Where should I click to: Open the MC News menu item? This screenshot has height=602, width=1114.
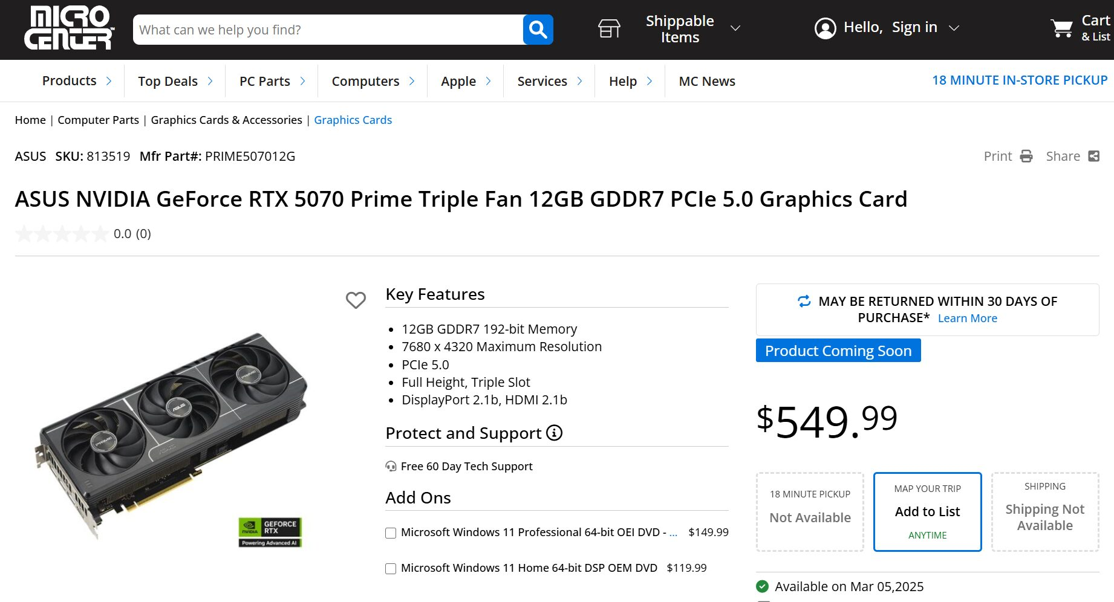tap(706, 82)
